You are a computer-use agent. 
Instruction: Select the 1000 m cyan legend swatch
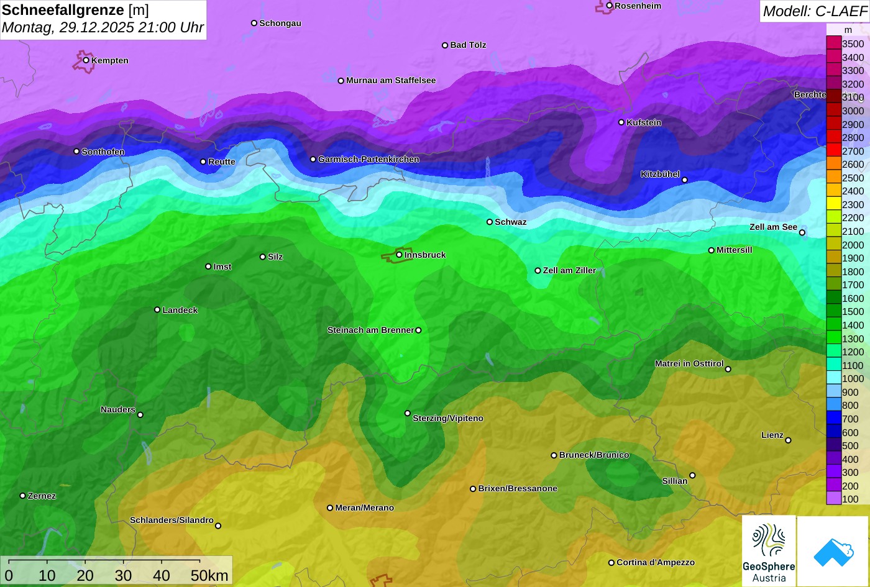click(833, 378)
